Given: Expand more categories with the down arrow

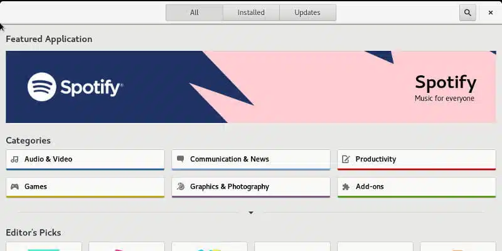Looking at the screenshot, I should 251,213.
